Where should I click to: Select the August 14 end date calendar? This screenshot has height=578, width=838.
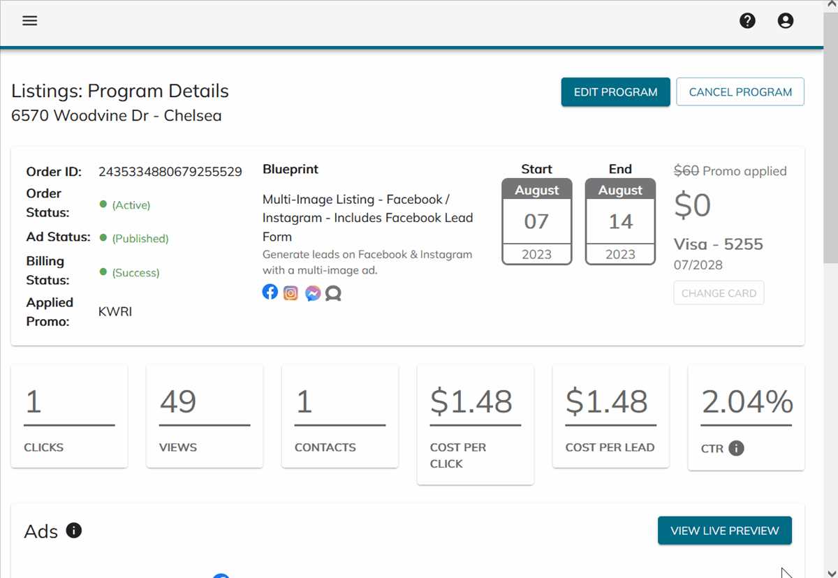click(620, 221)
